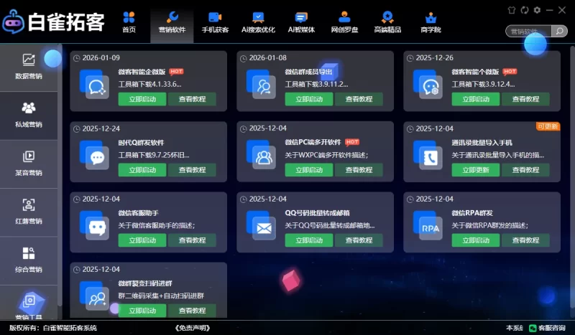Click the 微信RPA群发 RPA icon
Image resolution: width=575 pixels, height=335 pixels.
pos(428,225)
